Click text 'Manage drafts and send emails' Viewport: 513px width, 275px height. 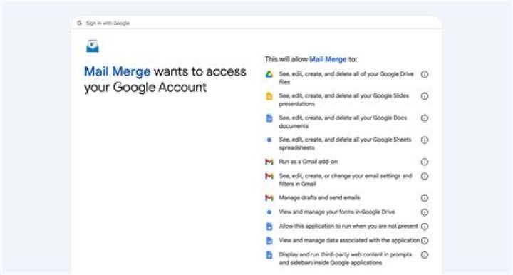point(319,198)
